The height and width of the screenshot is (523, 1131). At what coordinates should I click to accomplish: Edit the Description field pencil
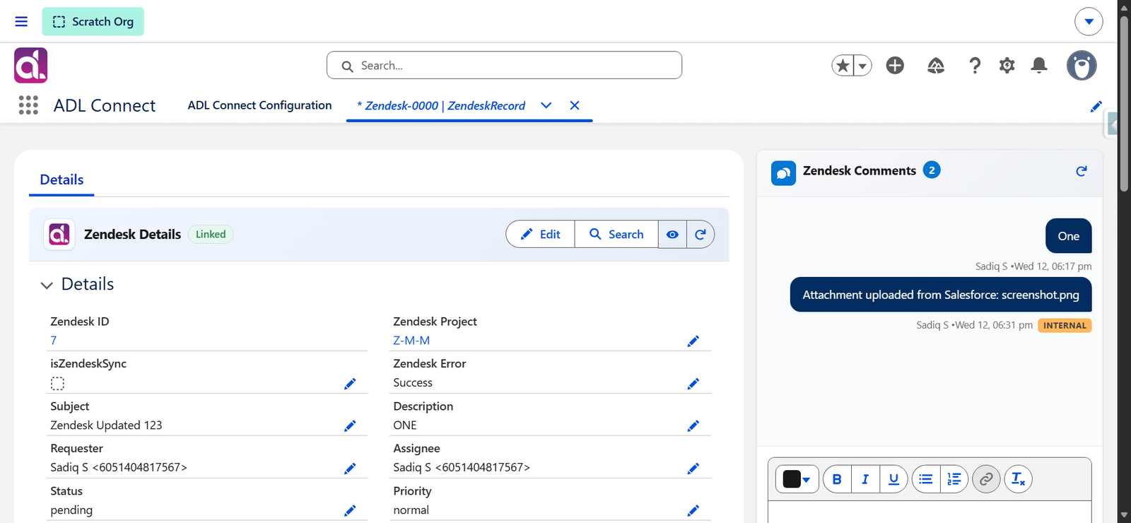pyautogui.click(x=693, y=426)
